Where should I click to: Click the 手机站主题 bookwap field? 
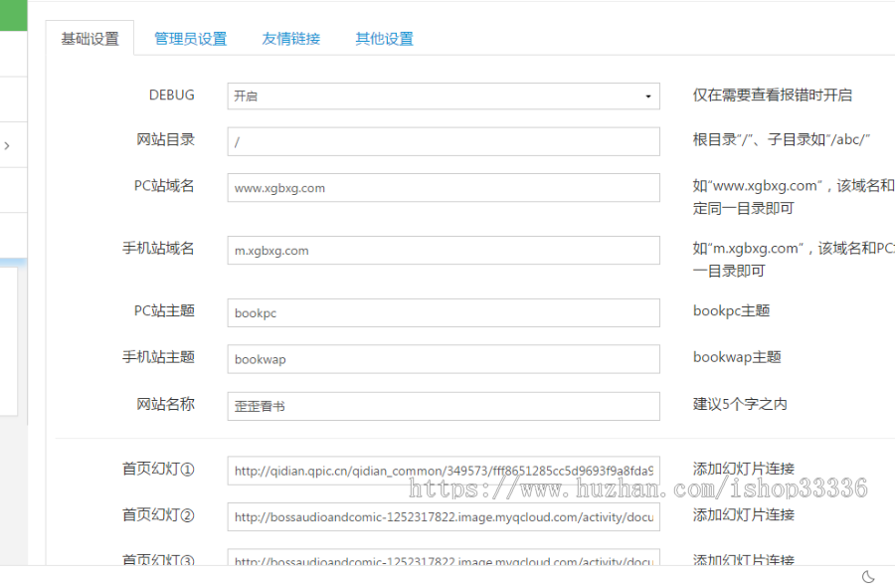click(443, 358)
